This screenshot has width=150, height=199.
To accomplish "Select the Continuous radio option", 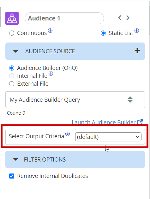I will (x=12, y=33).
